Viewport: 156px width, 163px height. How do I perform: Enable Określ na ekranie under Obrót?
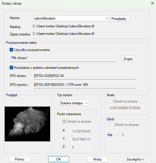click(x=112, y=124)
